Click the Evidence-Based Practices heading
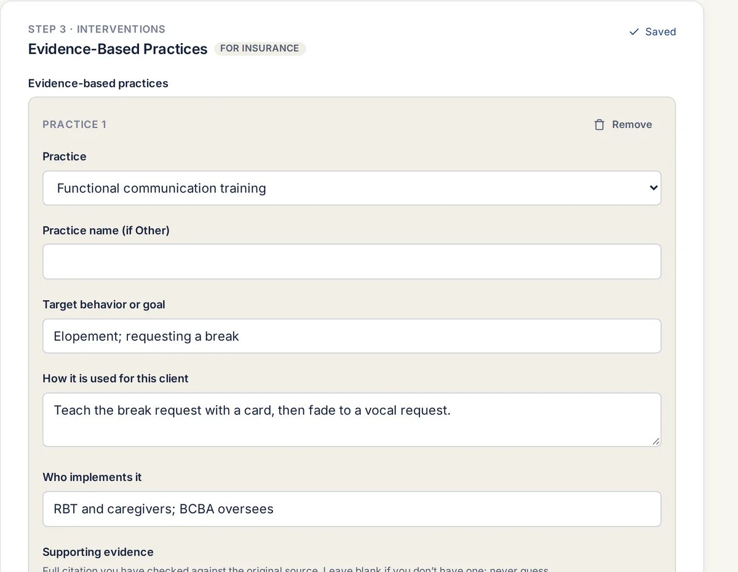The image size is (738, 572). tap(117, 49)
